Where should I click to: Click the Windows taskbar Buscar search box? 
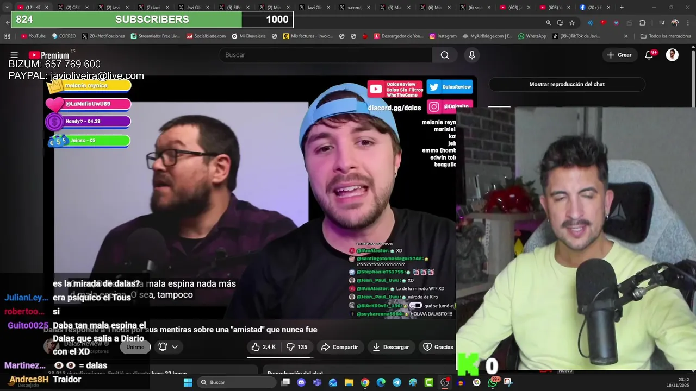tap(237, 382)
